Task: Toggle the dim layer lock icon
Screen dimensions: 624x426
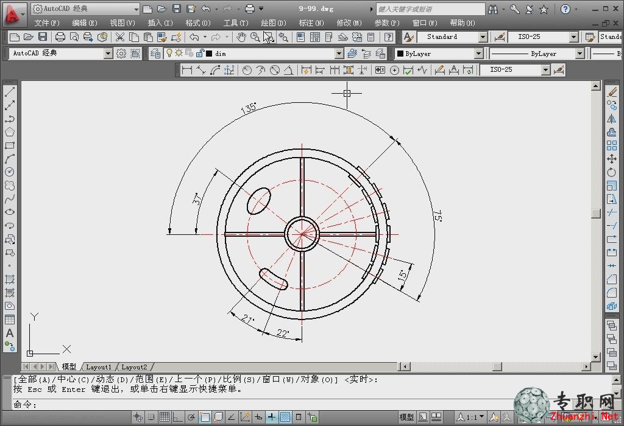Action: coord(200,54)
